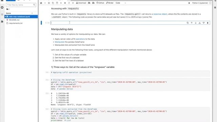Click the 'Slicing the DataFrame' code cell

(130, 84)
